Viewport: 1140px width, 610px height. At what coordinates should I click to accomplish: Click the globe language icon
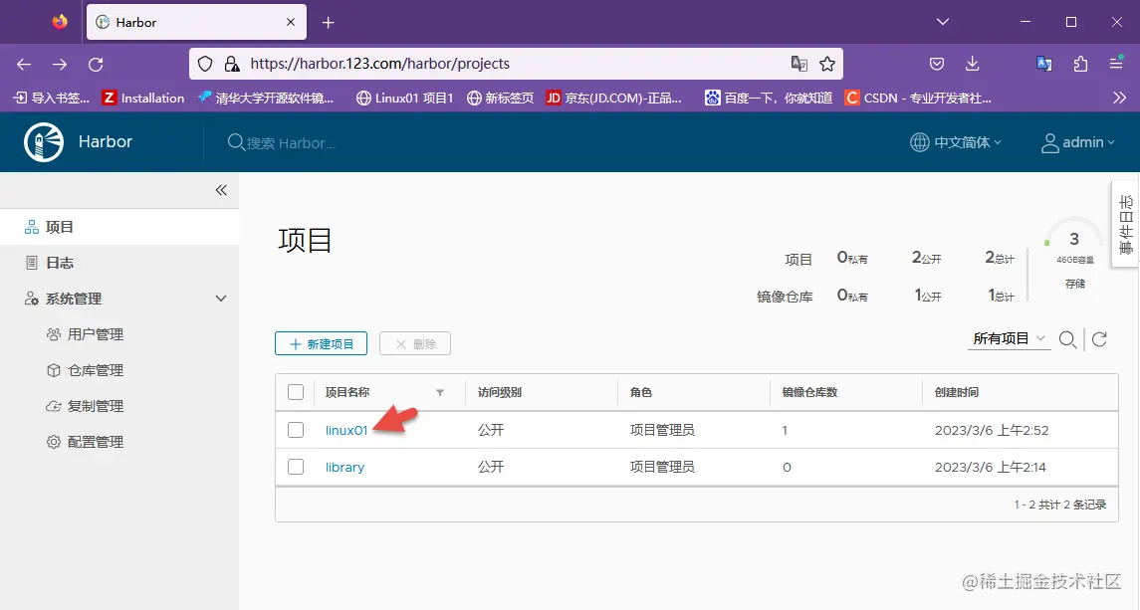tap(920, 142)
